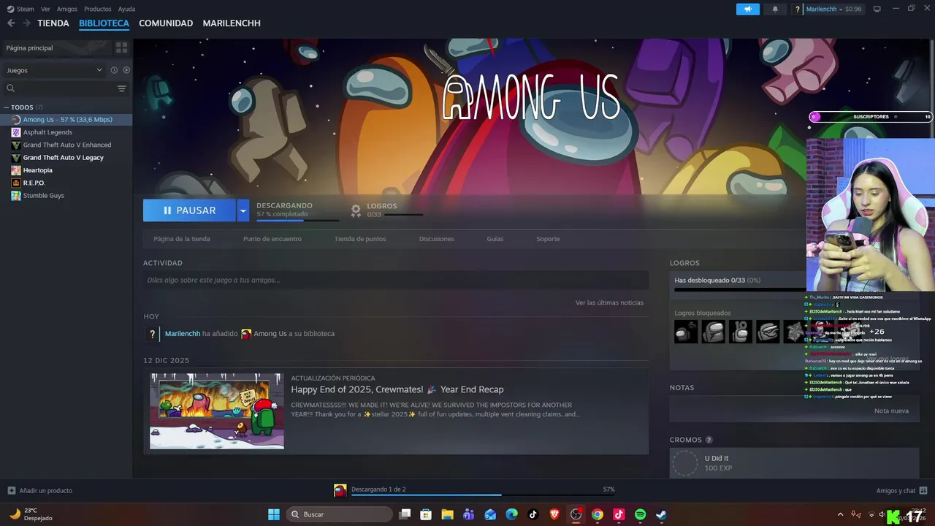Open the dropdown arrow beside PAUSAR
Viewport: 935px width, 526px height.
tap(243, 210)
